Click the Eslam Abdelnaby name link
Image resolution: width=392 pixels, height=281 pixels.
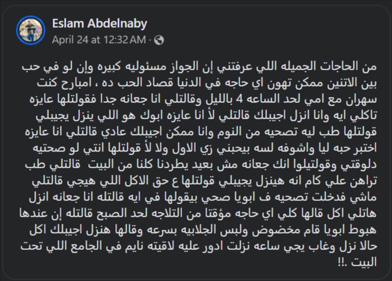(x=99, y=23)
